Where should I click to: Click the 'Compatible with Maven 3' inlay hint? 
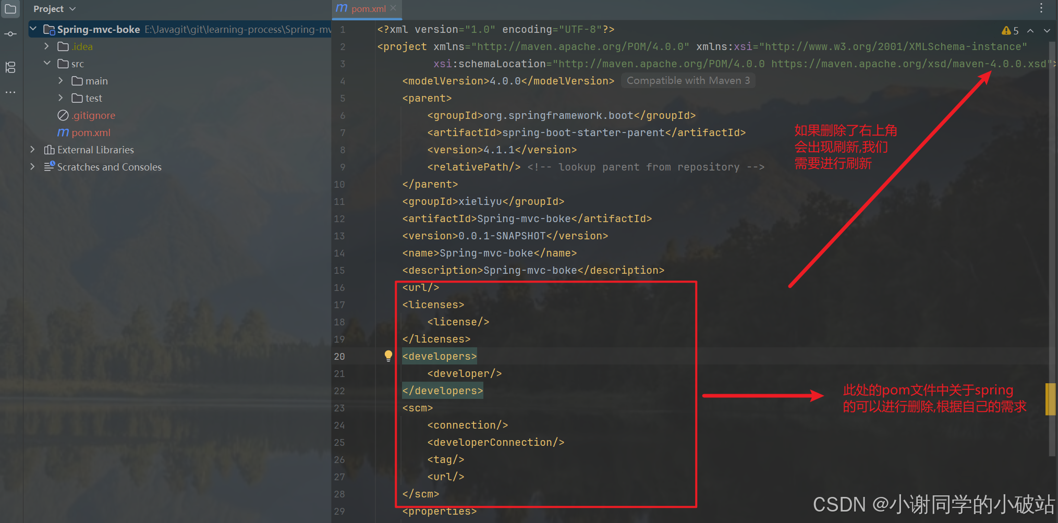[x=688, y=81]
